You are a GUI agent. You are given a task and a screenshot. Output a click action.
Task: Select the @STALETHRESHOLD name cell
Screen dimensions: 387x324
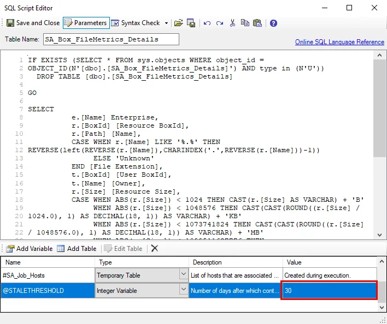[x=48, y=291]
